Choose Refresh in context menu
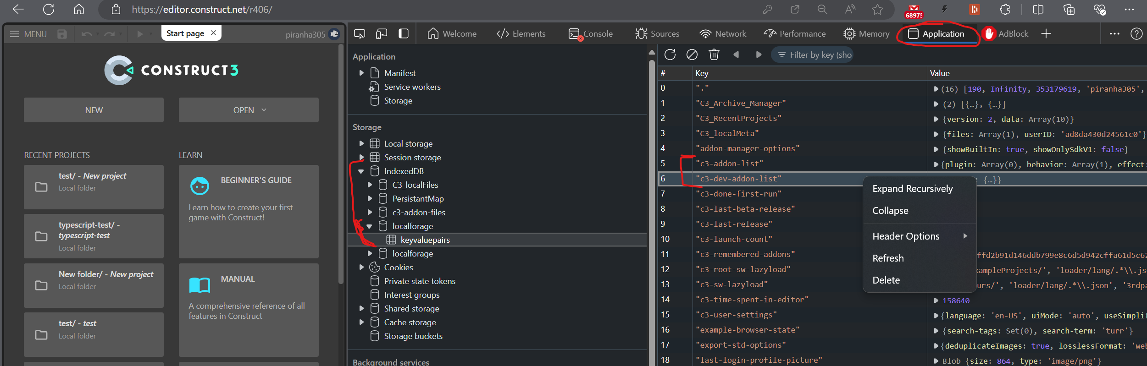The image size is (1147, 366). pyautogui.click(x=888, y=258)
